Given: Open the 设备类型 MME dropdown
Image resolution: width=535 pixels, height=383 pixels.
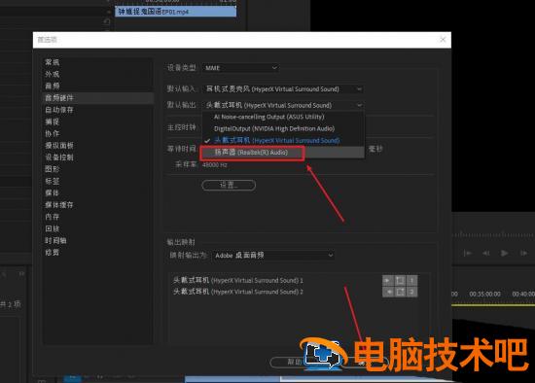Looking at the screenshot, I should click(x=240, y=68).
